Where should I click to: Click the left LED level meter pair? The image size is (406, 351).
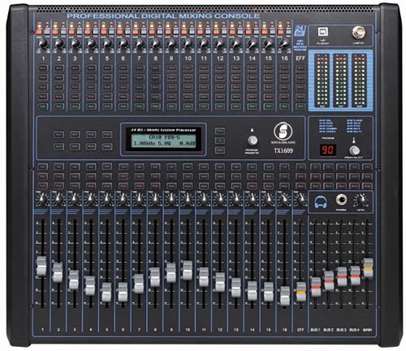point(322,80)
